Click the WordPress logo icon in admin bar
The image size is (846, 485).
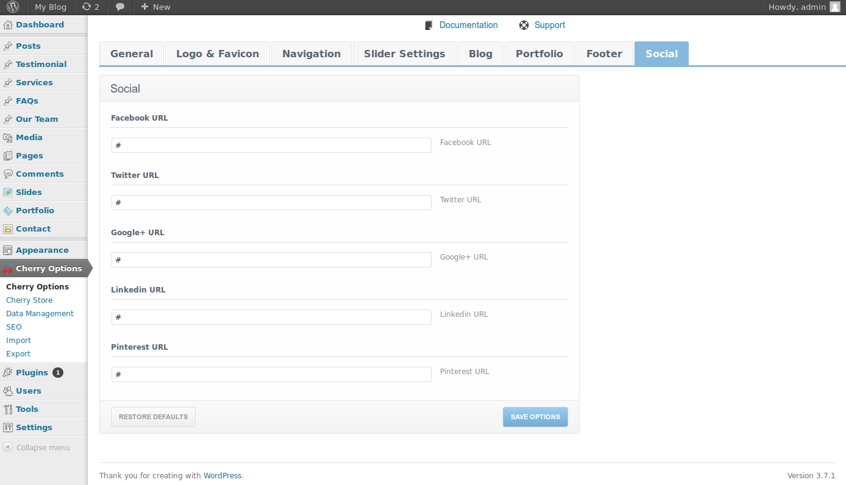(x=13, y=7)
